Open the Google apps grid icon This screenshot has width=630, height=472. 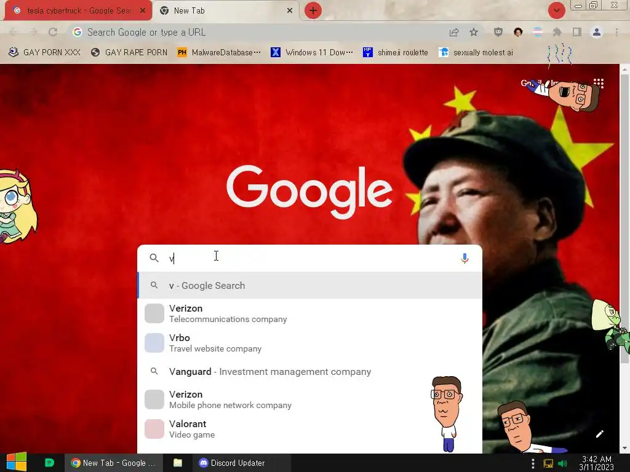point(599,83)
